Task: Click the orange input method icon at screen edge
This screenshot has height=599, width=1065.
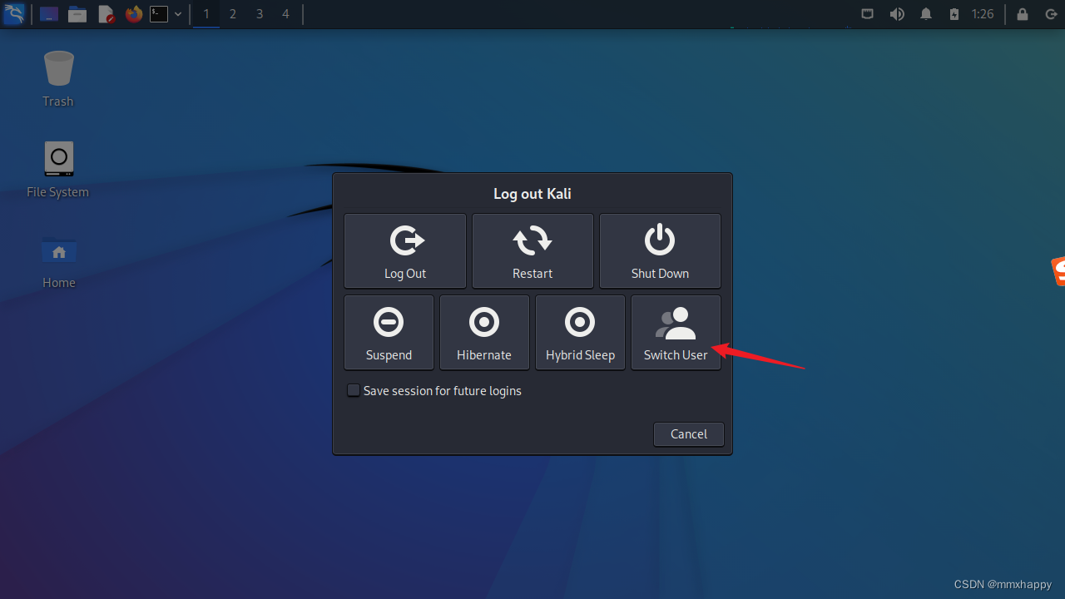Action: (1058, 272)
